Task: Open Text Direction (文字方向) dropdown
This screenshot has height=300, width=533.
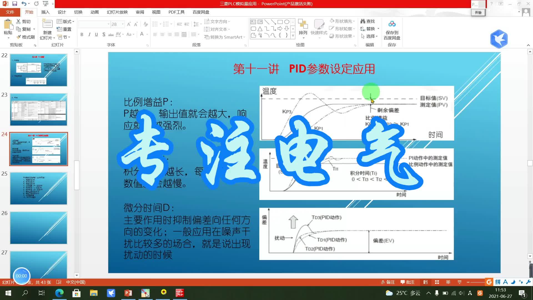Action: tap(217, 21)
